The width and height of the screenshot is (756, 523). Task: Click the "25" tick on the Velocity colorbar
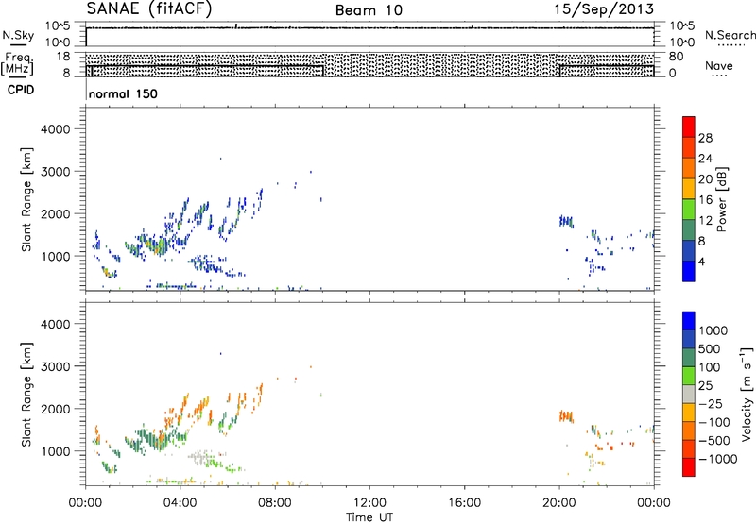pyautogui.click(x=706, y=386)
